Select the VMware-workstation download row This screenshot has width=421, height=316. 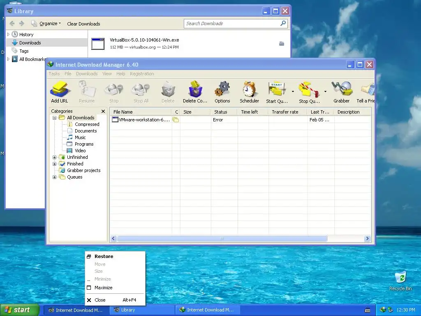(x=240, y=120)
